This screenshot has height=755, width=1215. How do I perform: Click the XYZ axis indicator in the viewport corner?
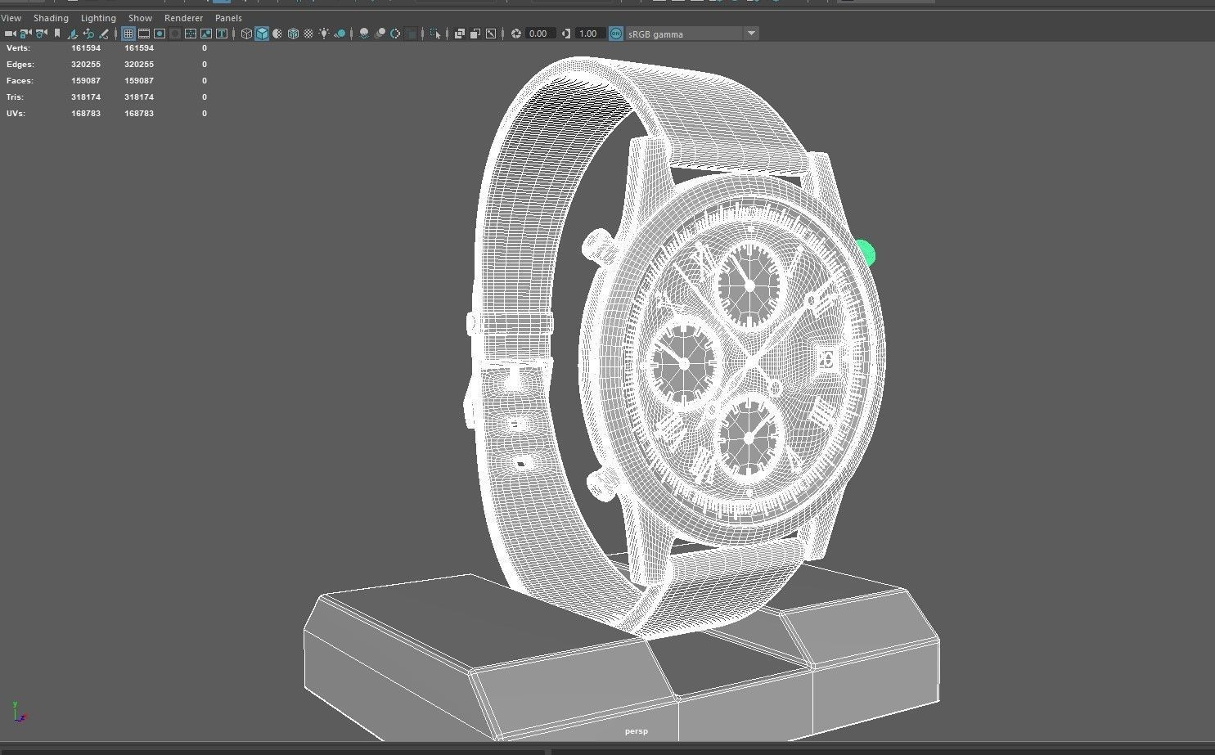coord(19,711)
